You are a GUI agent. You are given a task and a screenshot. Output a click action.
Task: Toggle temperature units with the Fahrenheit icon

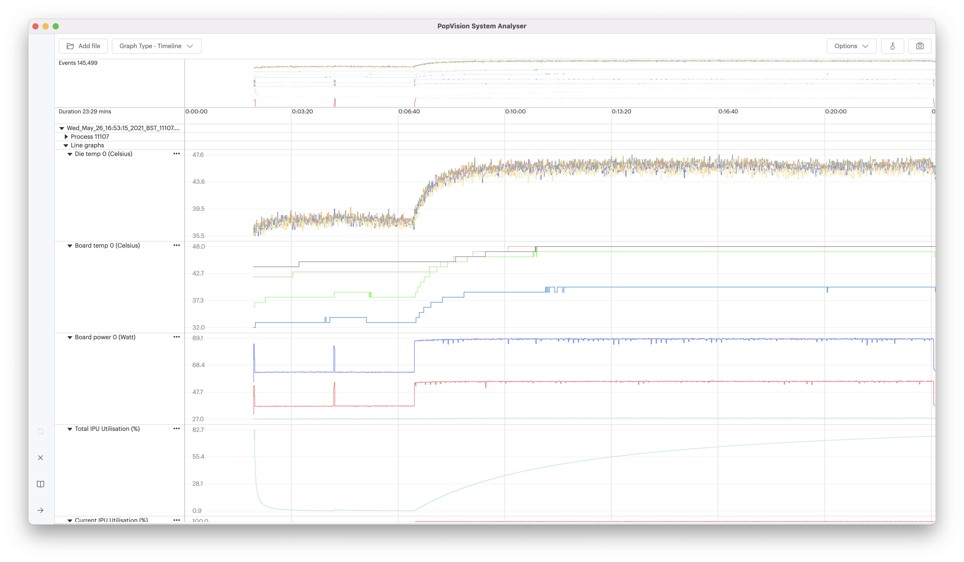coord(892,46)
